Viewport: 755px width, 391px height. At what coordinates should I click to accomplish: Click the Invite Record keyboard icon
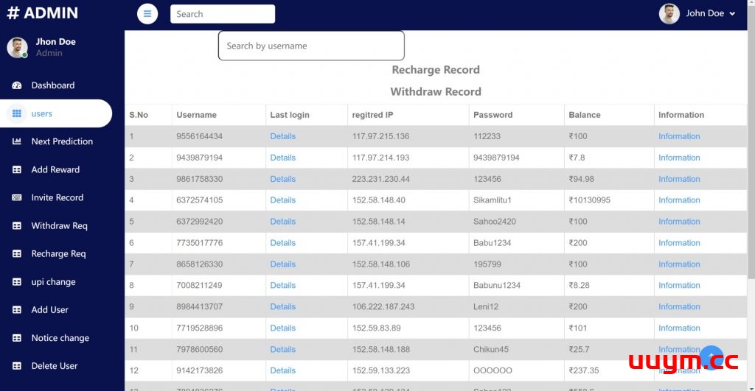point(17,197)
